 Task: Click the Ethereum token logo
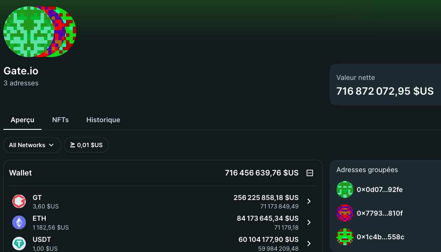pos(19,222)
